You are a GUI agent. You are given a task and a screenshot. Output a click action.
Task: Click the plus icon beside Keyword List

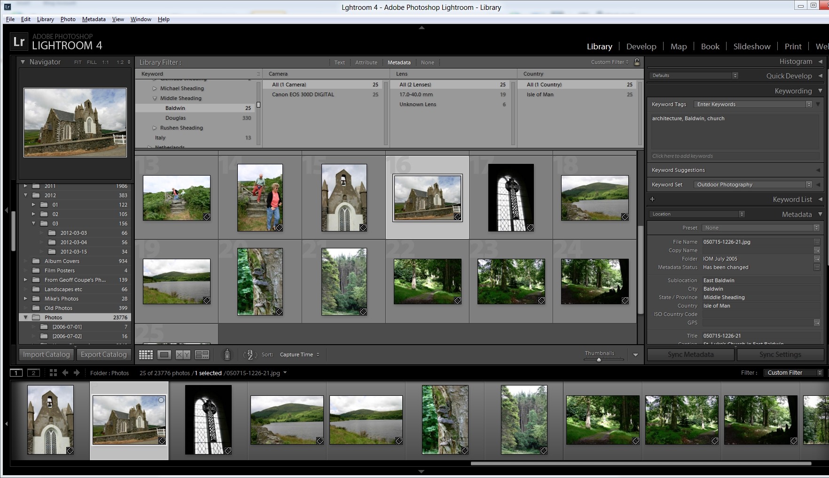click(x=652, y=199)
